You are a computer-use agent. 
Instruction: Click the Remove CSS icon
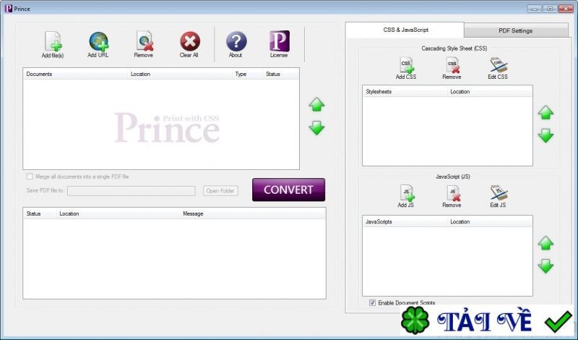pyautogui.click(x=453, y=65)
